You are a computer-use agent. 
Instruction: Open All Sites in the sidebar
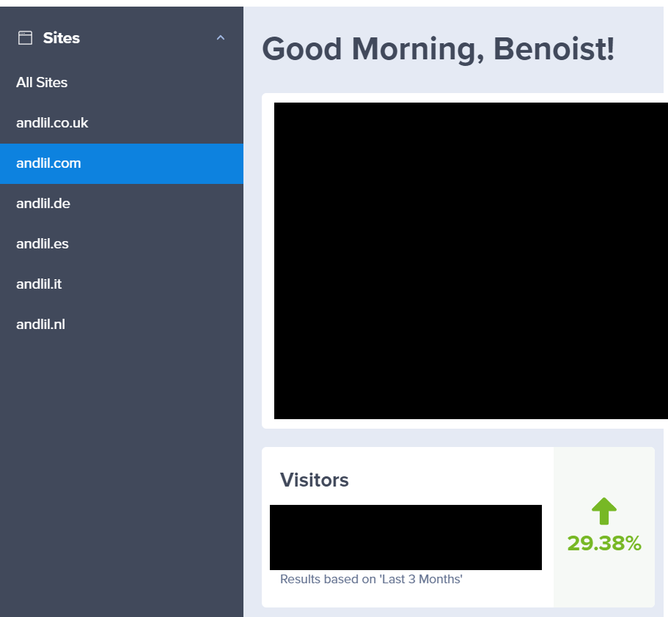(x=42, y=83)
